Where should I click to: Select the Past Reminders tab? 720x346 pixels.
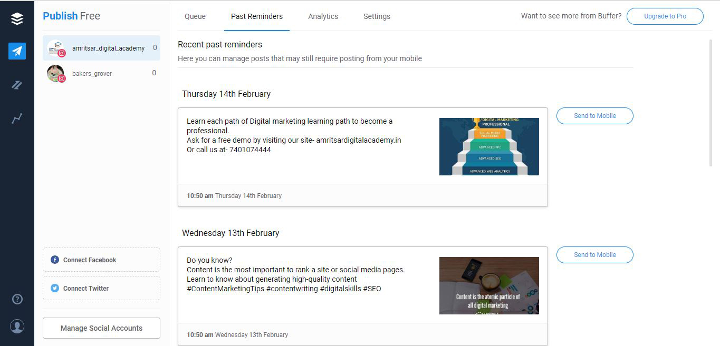coord(257,16)
